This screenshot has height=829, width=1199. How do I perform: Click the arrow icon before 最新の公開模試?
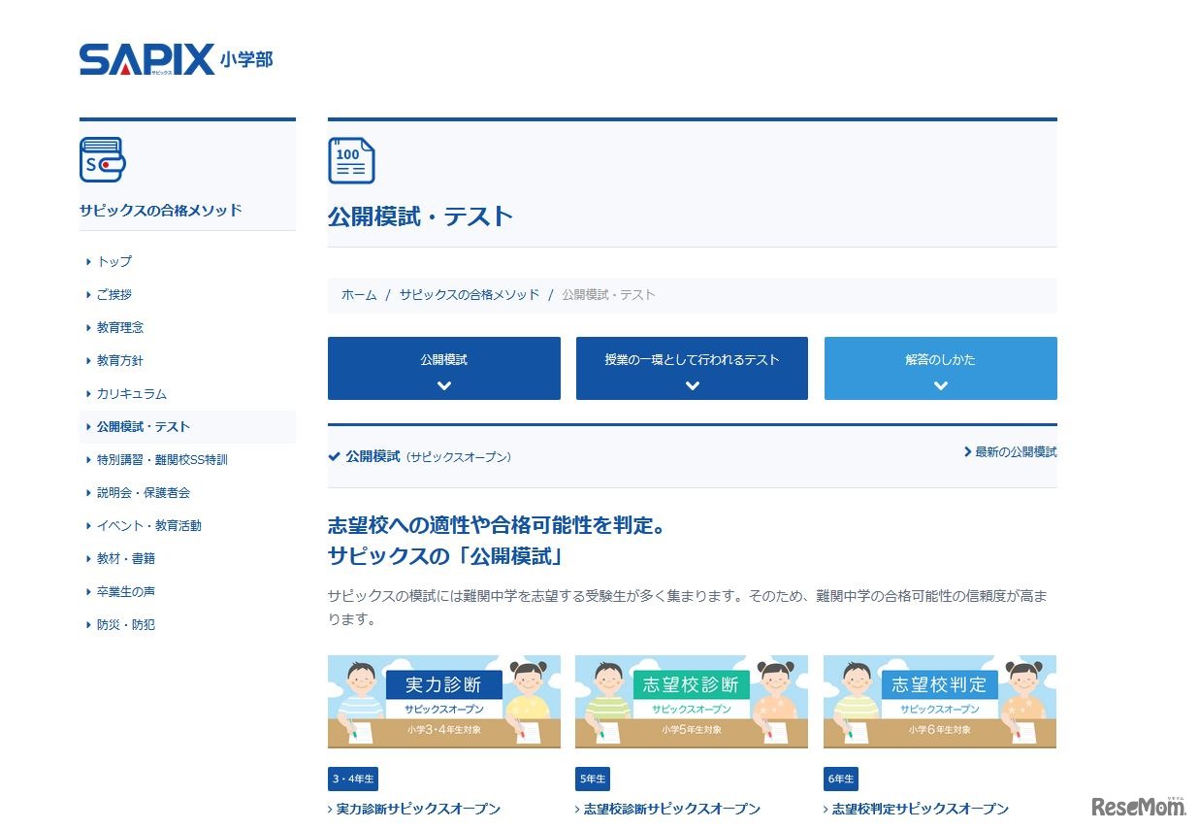968,451
